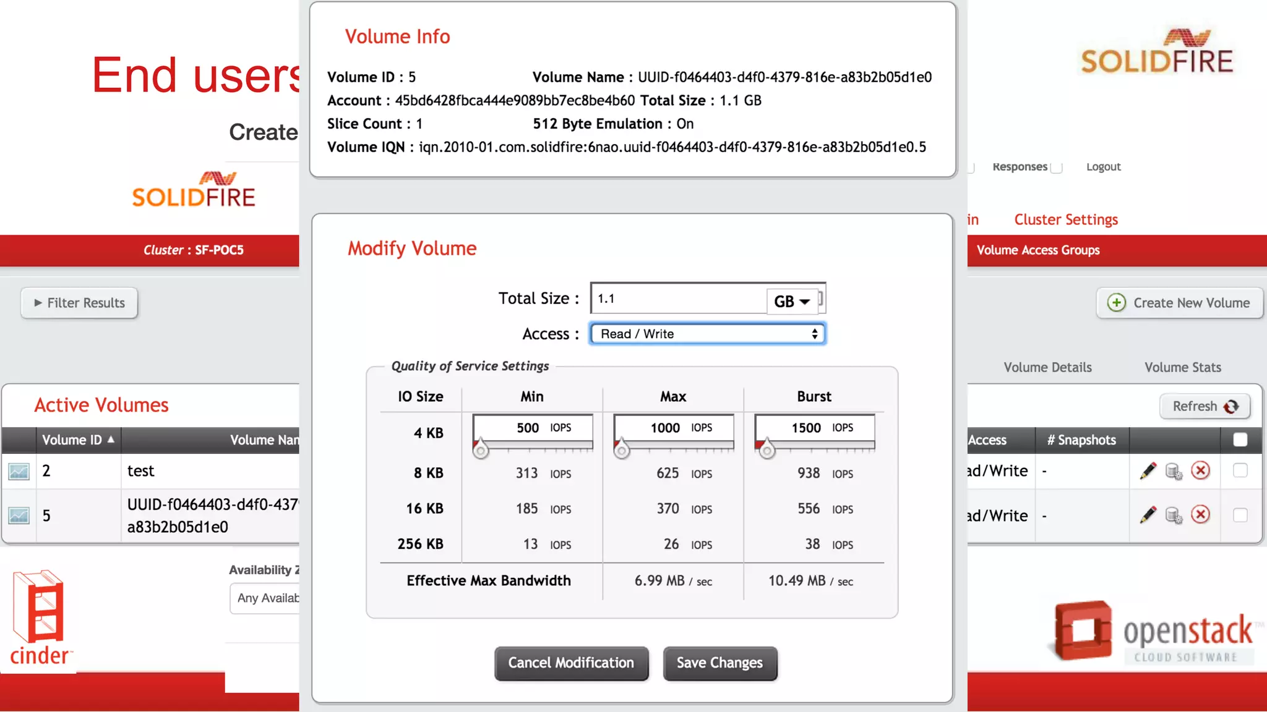Click the red delete icon in second row
This screenshot has height=712, width=1267.
click(1201, 515)
